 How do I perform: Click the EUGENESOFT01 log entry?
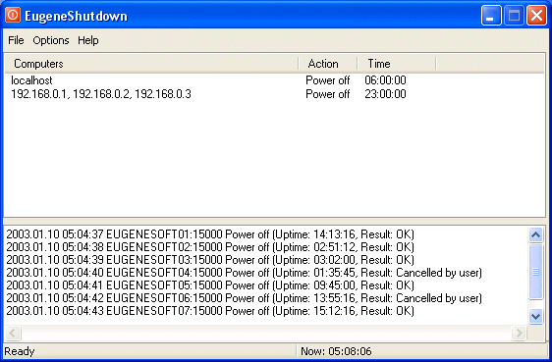pos(210,234)
